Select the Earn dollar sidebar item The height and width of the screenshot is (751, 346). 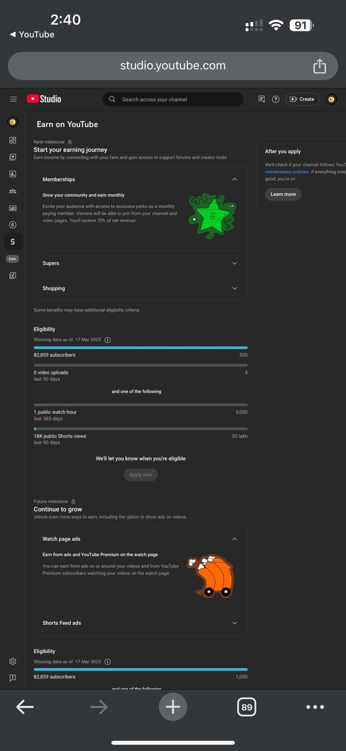[13, 241]
